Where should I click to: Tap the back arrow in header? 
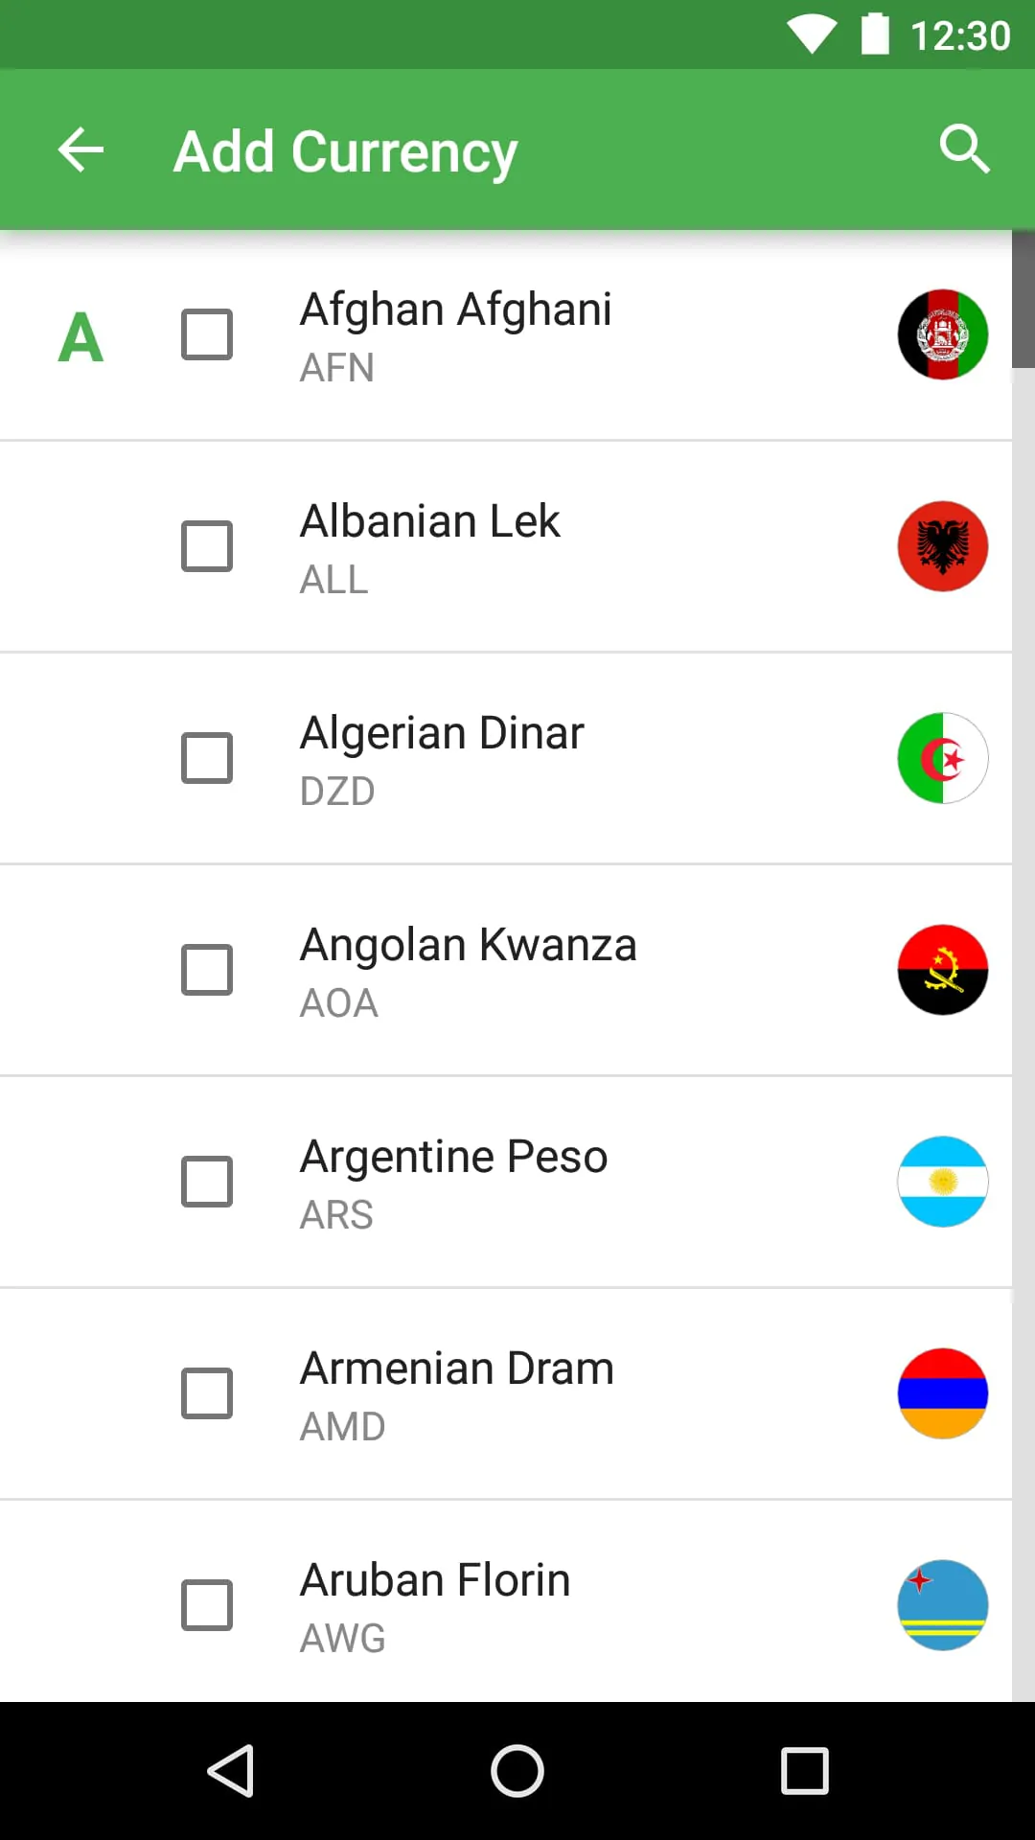(x=80, y=150)
